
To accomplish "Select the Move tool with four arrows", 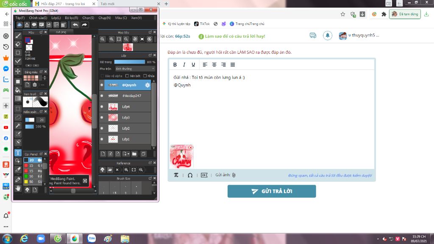I will tap(18, 71).
